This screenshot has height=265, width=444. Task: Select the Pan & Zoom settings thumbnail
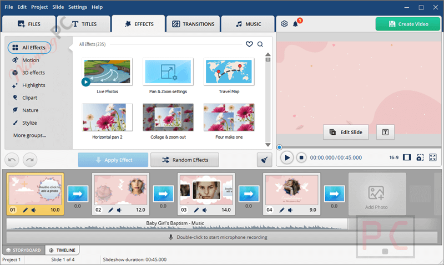click(x=168, y=72)
